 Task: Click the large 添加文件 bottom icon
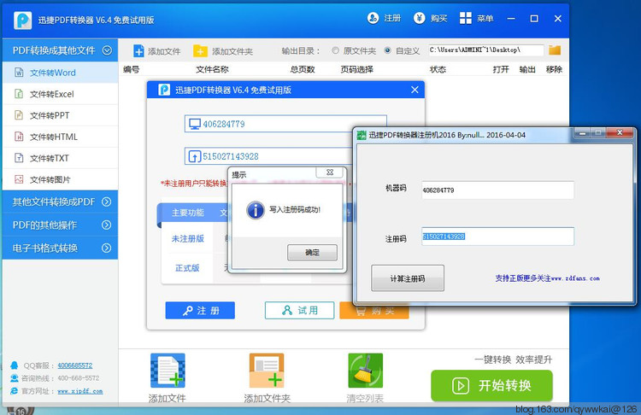[168, 371]
